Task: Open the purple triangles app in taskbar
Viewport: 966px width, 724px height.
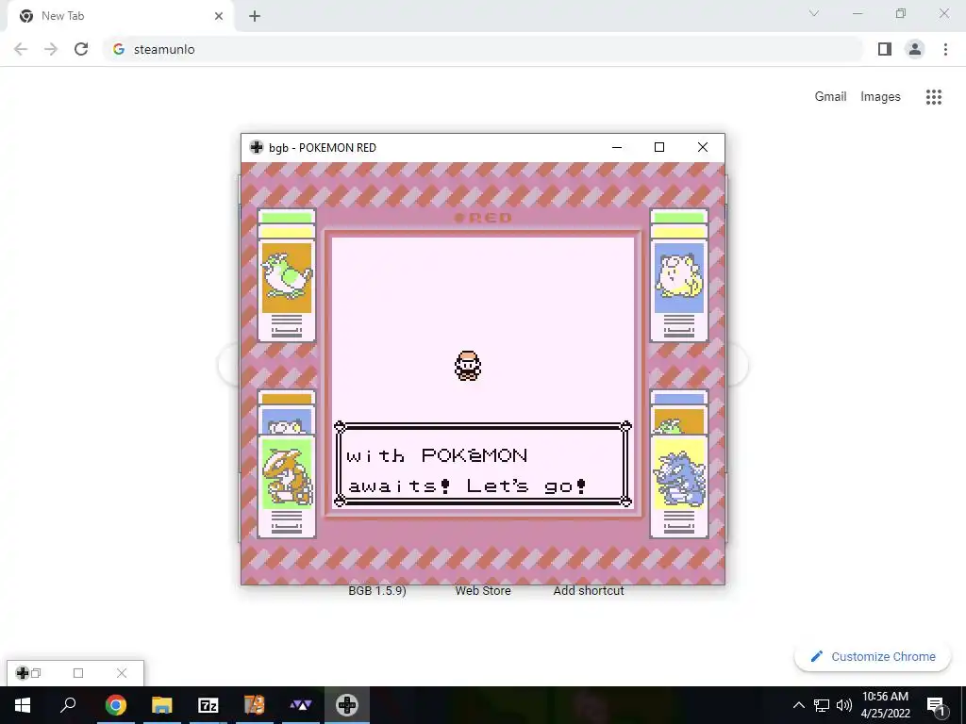Action: coord(301,705)
